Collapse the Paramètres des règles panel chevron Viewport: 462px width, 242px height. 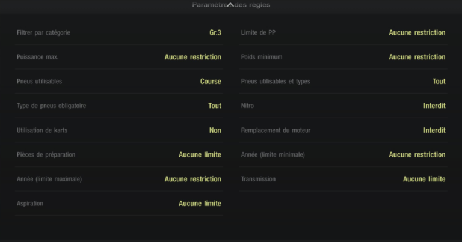(230, 4)
